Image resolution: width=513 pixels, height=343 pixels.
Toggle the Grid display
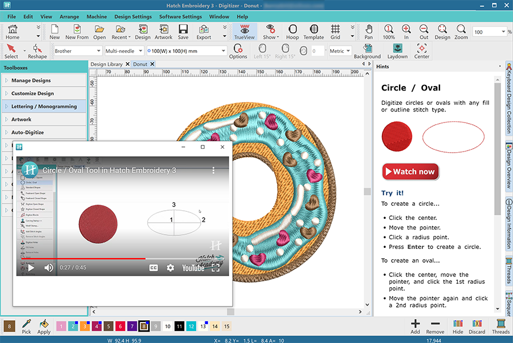[x=335, y=31]
